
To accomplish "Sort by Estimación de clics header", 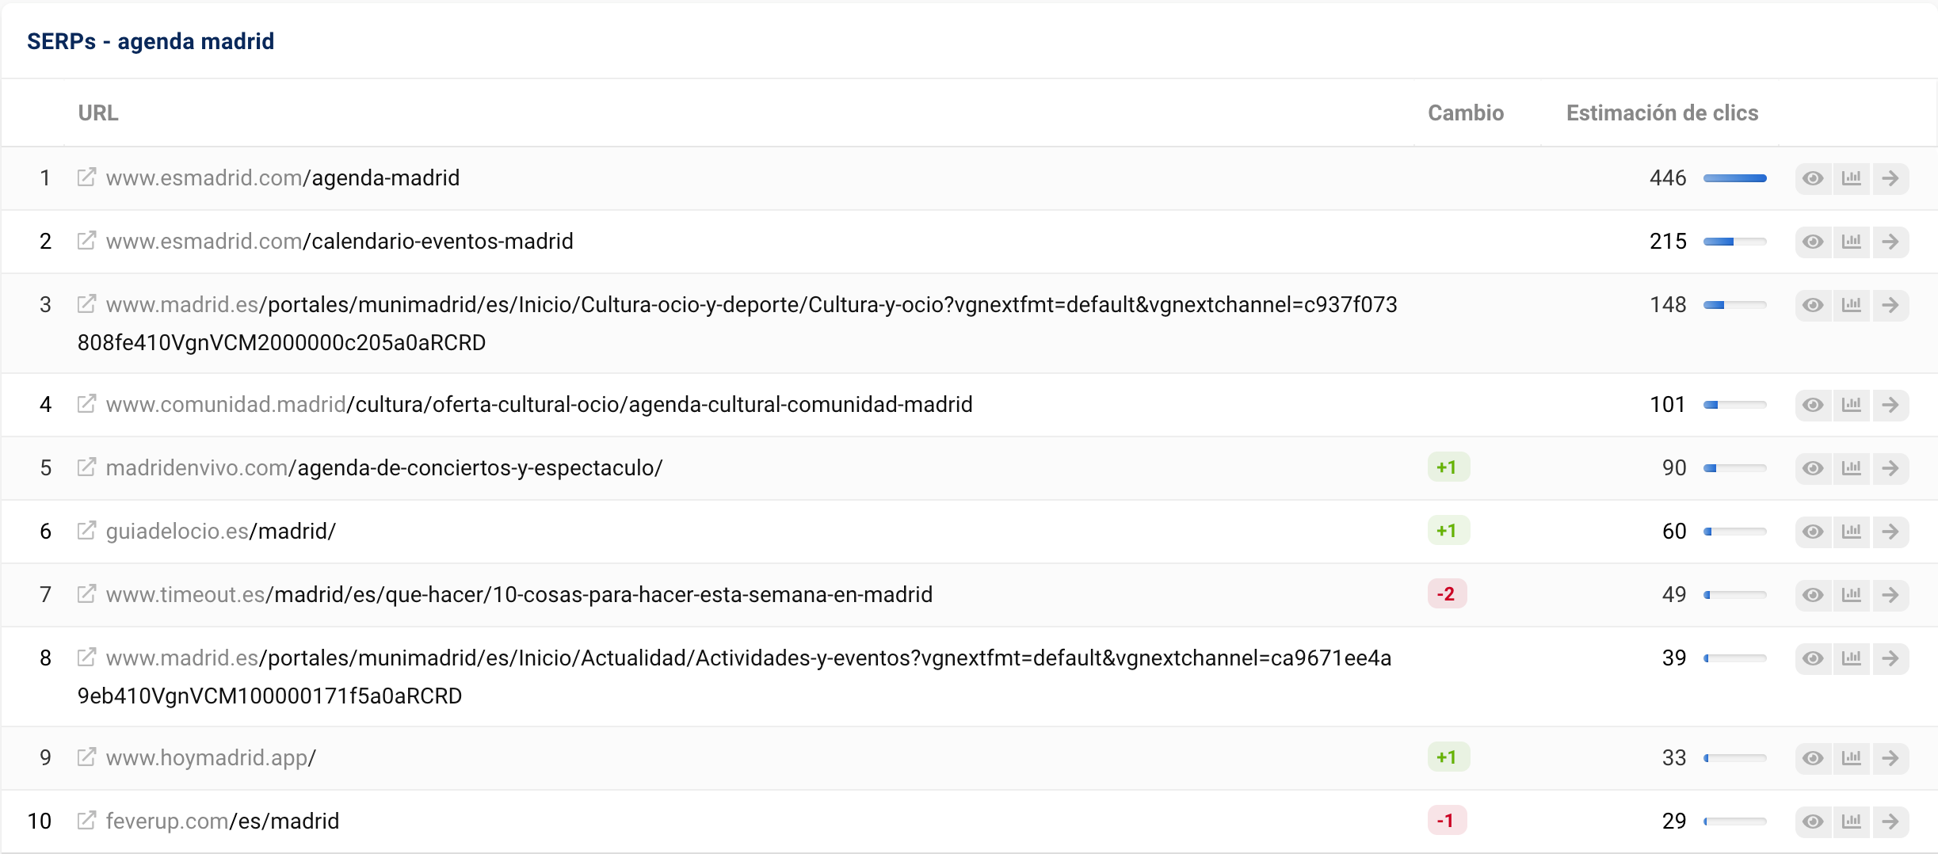I will 1661,112.
